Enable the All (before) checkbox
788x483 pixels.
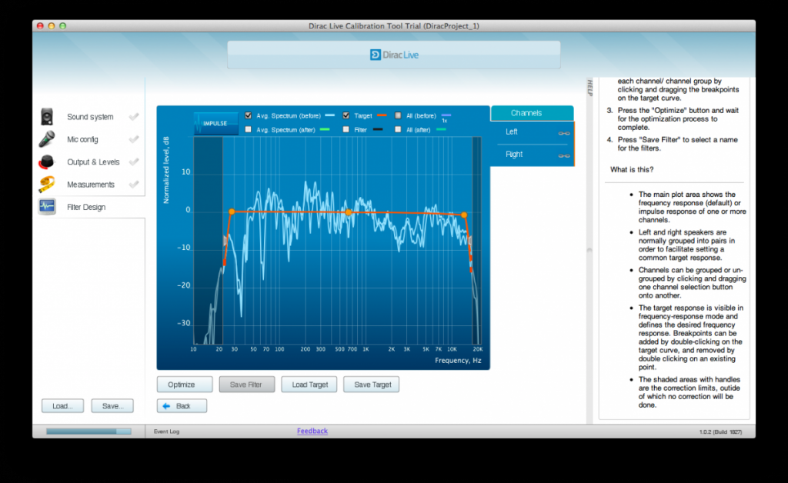tap(398, 115)
